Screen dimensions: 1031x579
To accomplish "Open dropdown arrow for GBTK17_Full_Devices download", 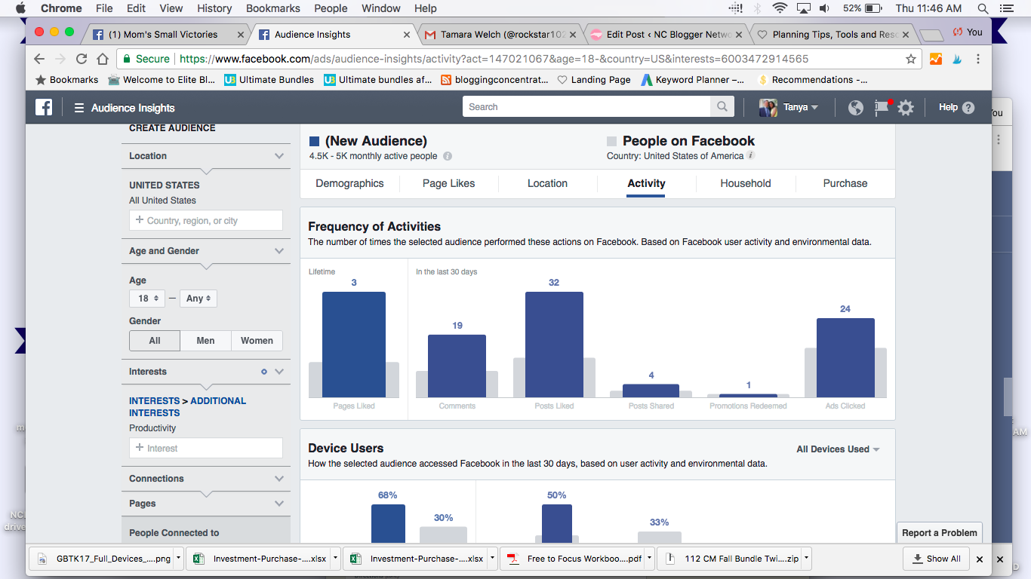I will (178, 559).
